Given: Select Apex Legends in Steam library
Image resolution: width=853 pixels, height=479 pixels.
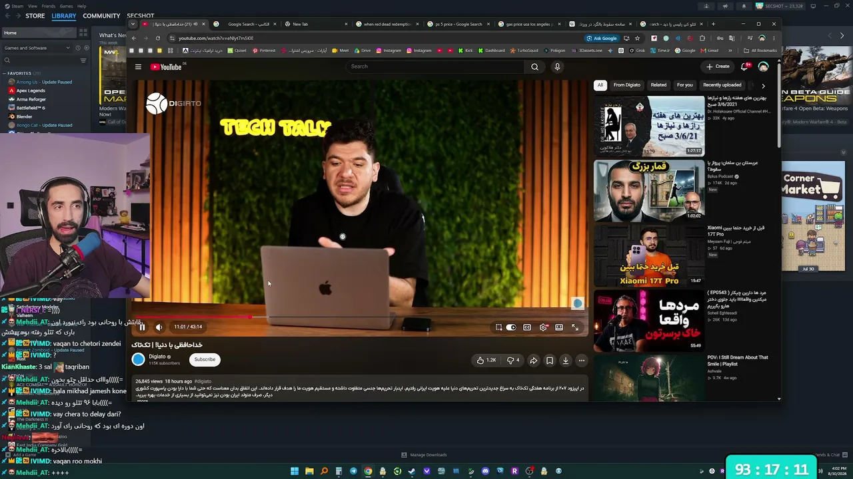Looking at the screenshot, I should pyautogui.click(x=31, y=90).
